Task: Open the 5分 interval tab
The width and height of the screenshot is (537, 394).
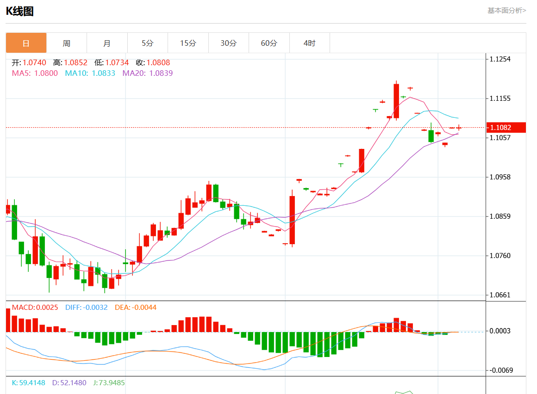Action: pyautogui.click(x=148, y=43)
